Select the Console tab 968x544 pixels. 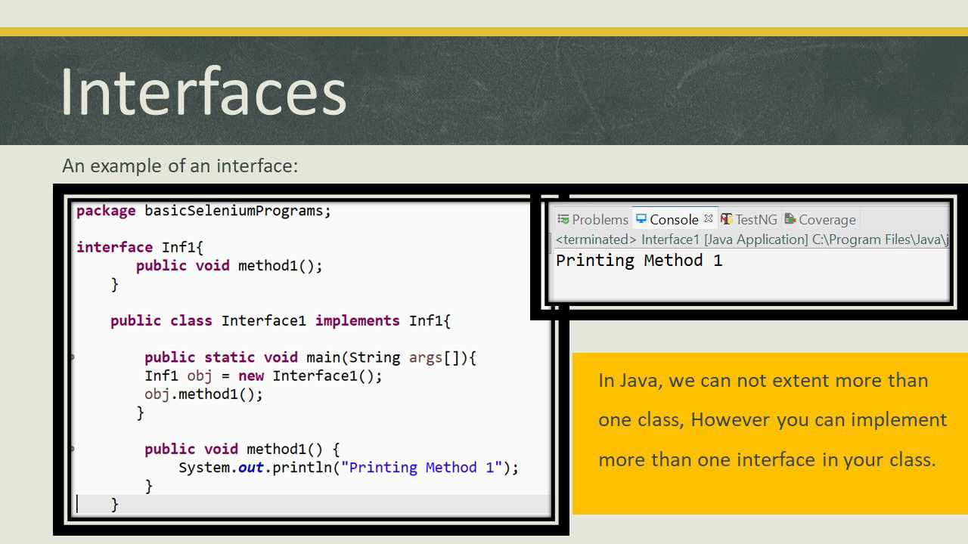pyautogui.click(x=674, y=219)
